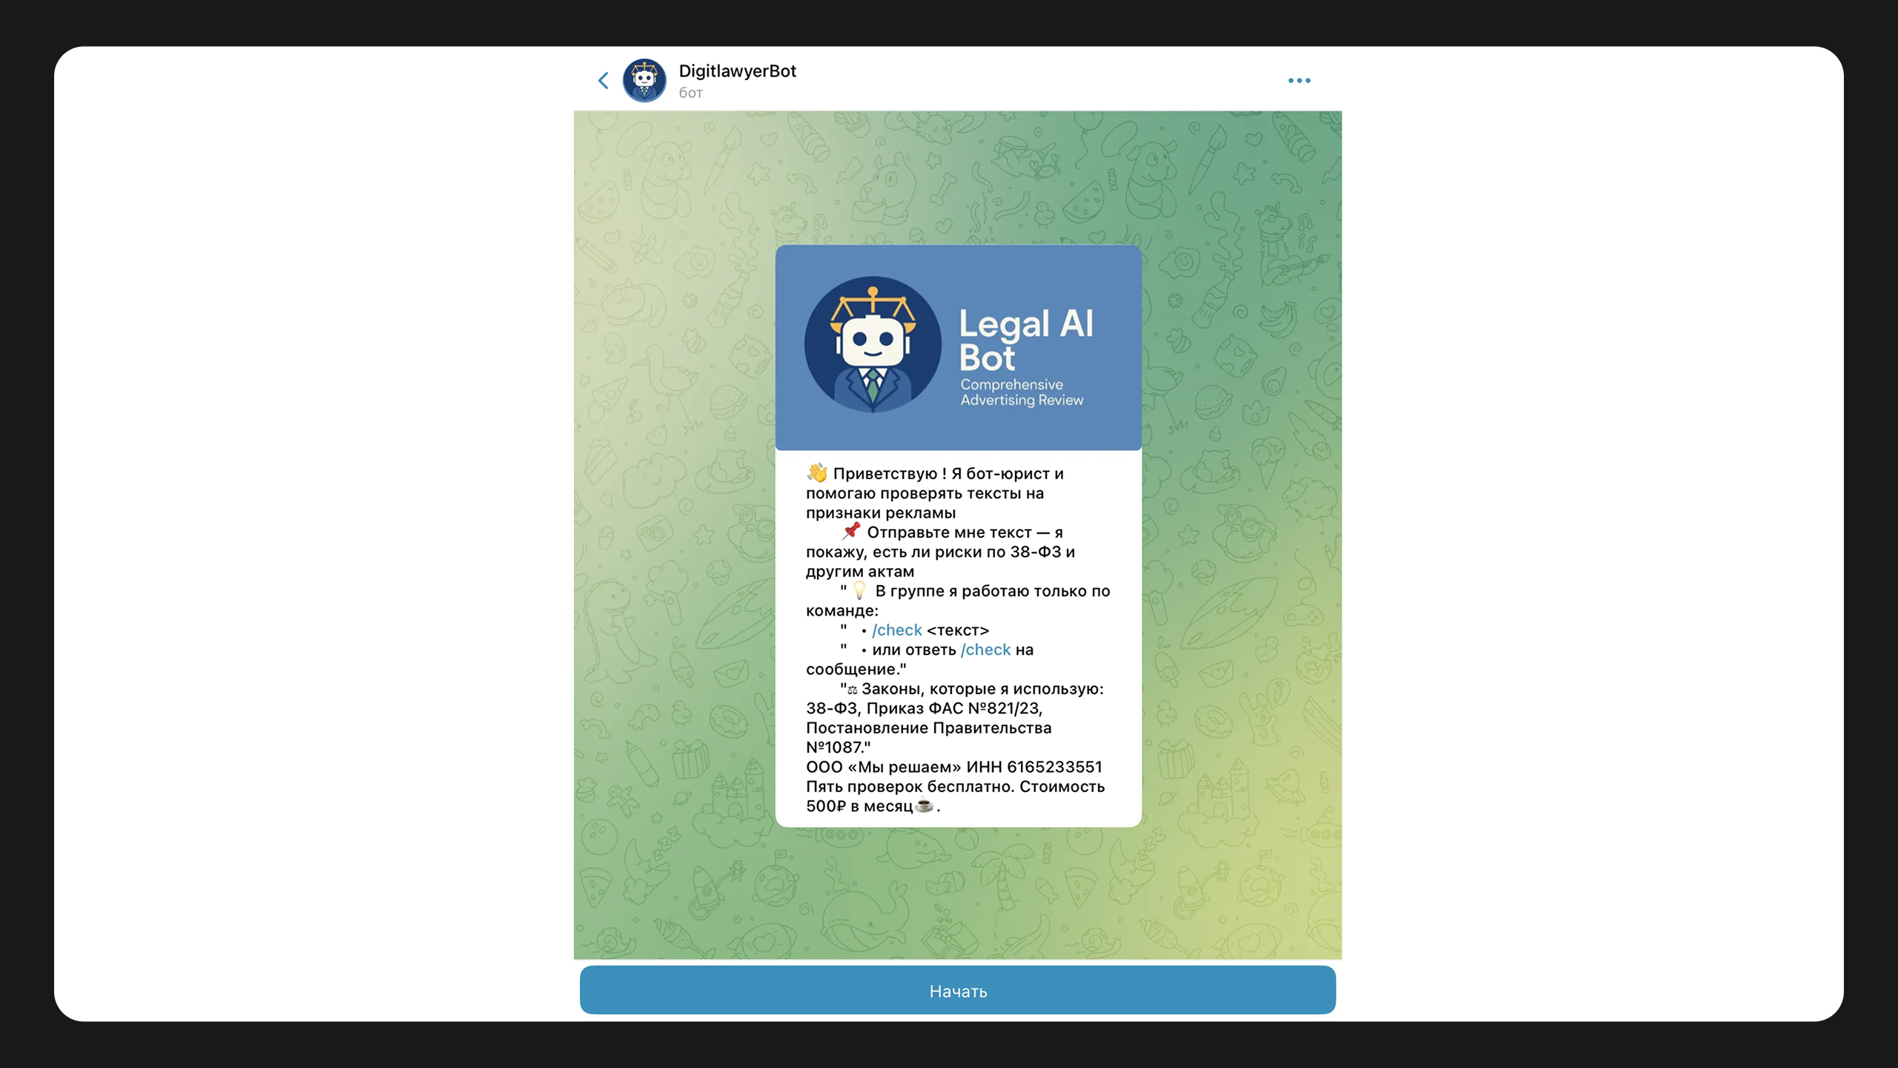
Task: Click the "Пять проверок бесплатно. Стоимость" line
Action: tap(956, 786)
